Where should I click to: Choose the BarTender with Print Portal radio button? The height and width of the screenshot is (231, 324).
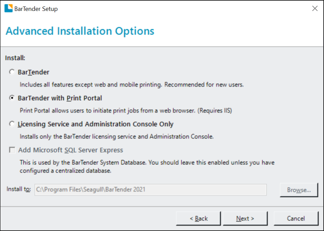(12, 98)
